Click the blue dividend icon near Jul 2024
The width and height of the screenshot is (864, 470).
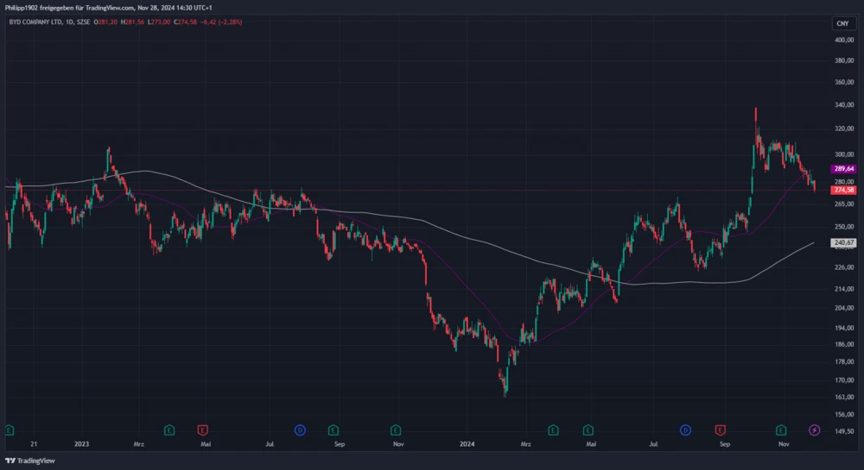click(x=684, y=429)
